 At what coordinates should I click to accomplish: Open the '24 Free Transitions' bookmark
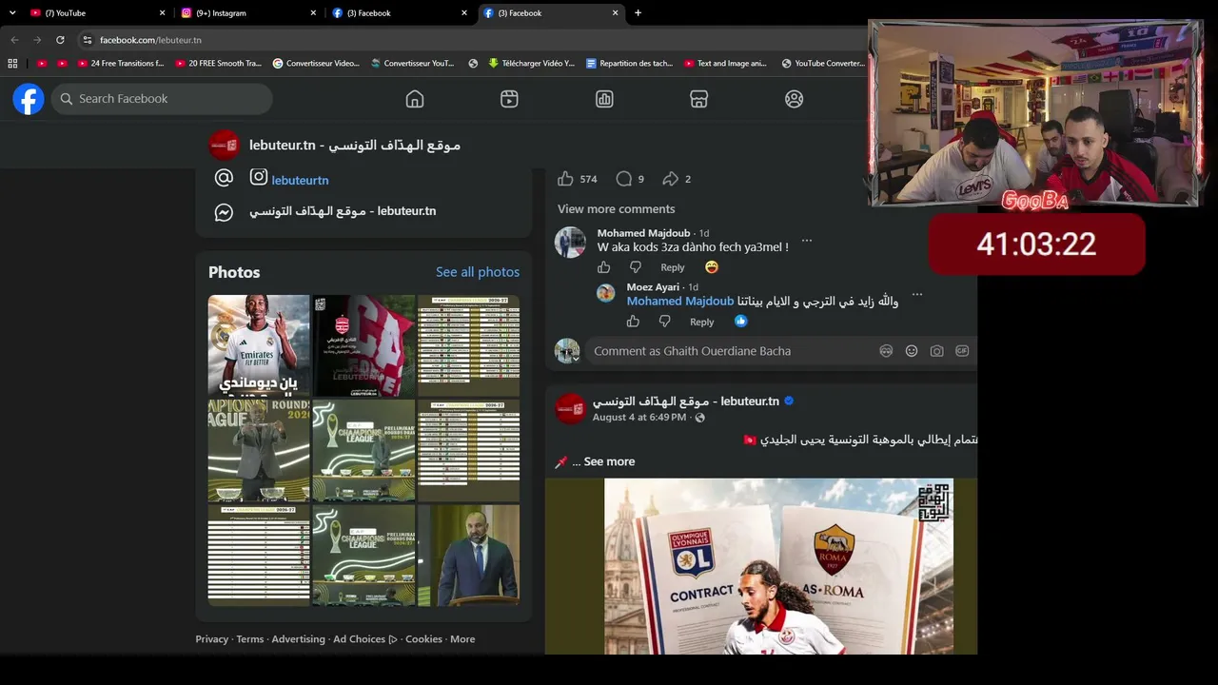pos(120,64)
